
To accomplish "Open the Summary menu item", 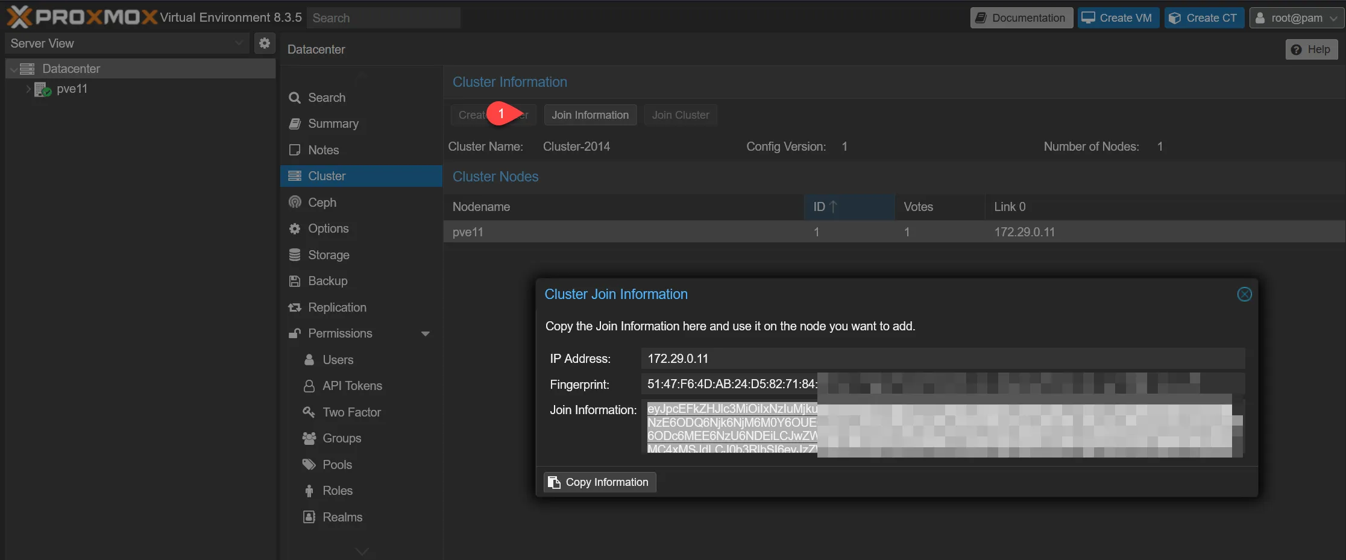I will pos(333,124).
